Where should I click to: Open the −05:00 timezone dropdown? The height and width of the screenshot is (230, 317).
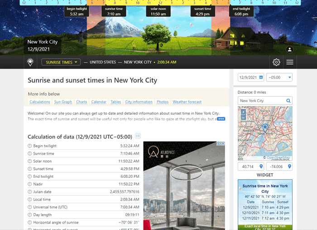279,77
